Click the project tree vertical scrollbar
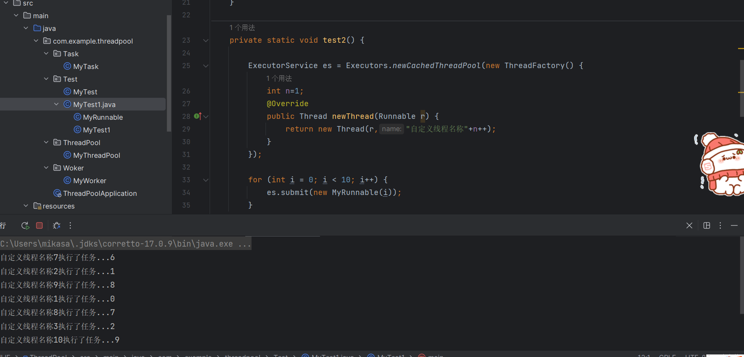 click(169, 72)
